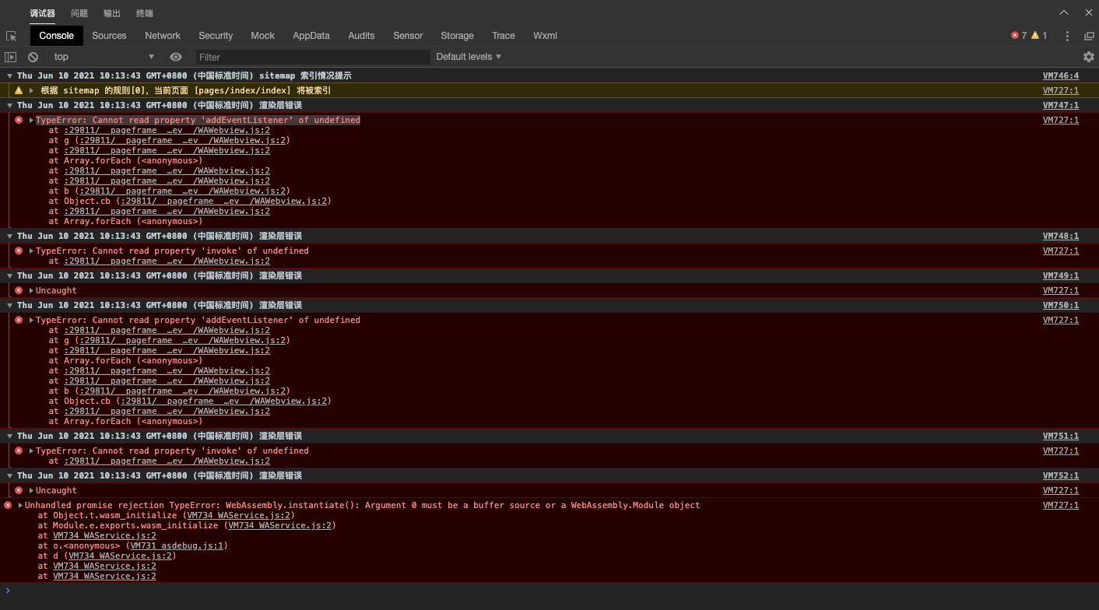Collapse the sitemap 索引情况提示 group
This screenshot has height=610, width=1099.
pos(10,76)
